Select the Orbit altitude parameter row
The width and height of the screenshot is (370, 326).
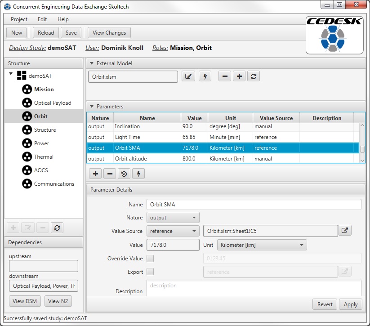tap(223, 158)
